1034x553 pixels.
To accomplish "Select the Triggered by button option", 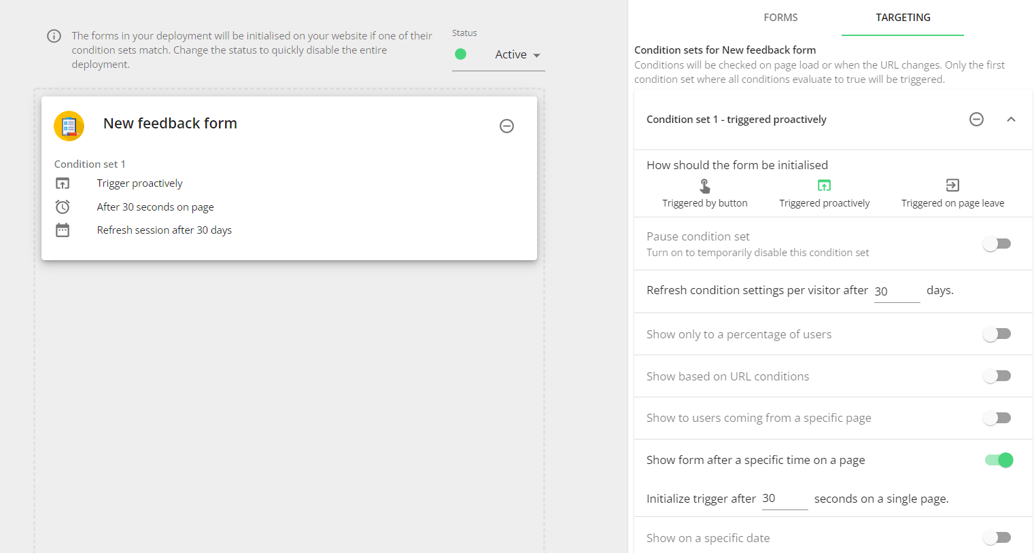I will coord(704,192).
